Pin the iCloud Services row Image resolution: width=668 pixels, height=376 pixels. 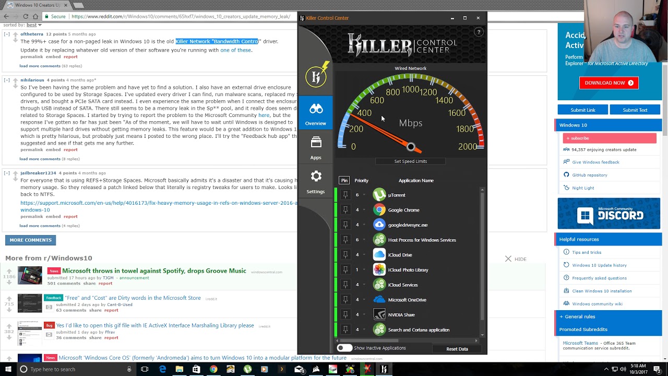[x=345, y=285]
